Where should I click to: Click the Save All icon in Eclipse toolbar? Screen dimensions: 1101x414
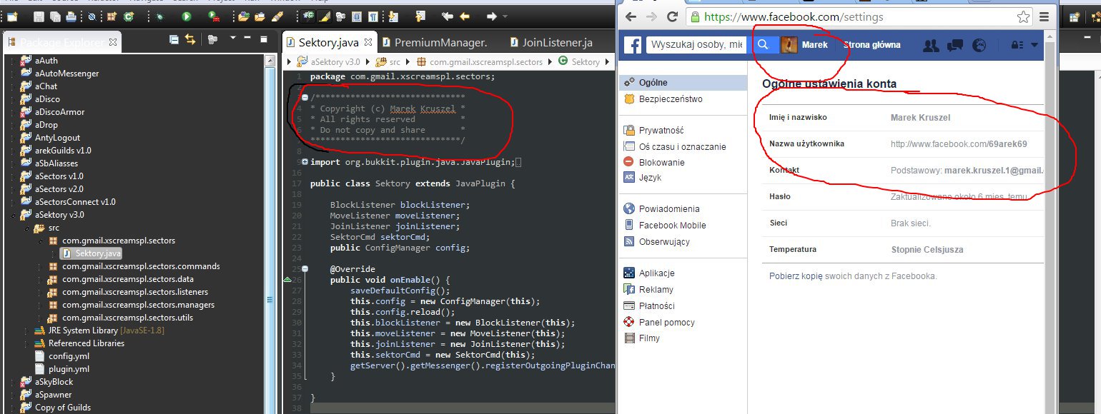tap(55, 16)
